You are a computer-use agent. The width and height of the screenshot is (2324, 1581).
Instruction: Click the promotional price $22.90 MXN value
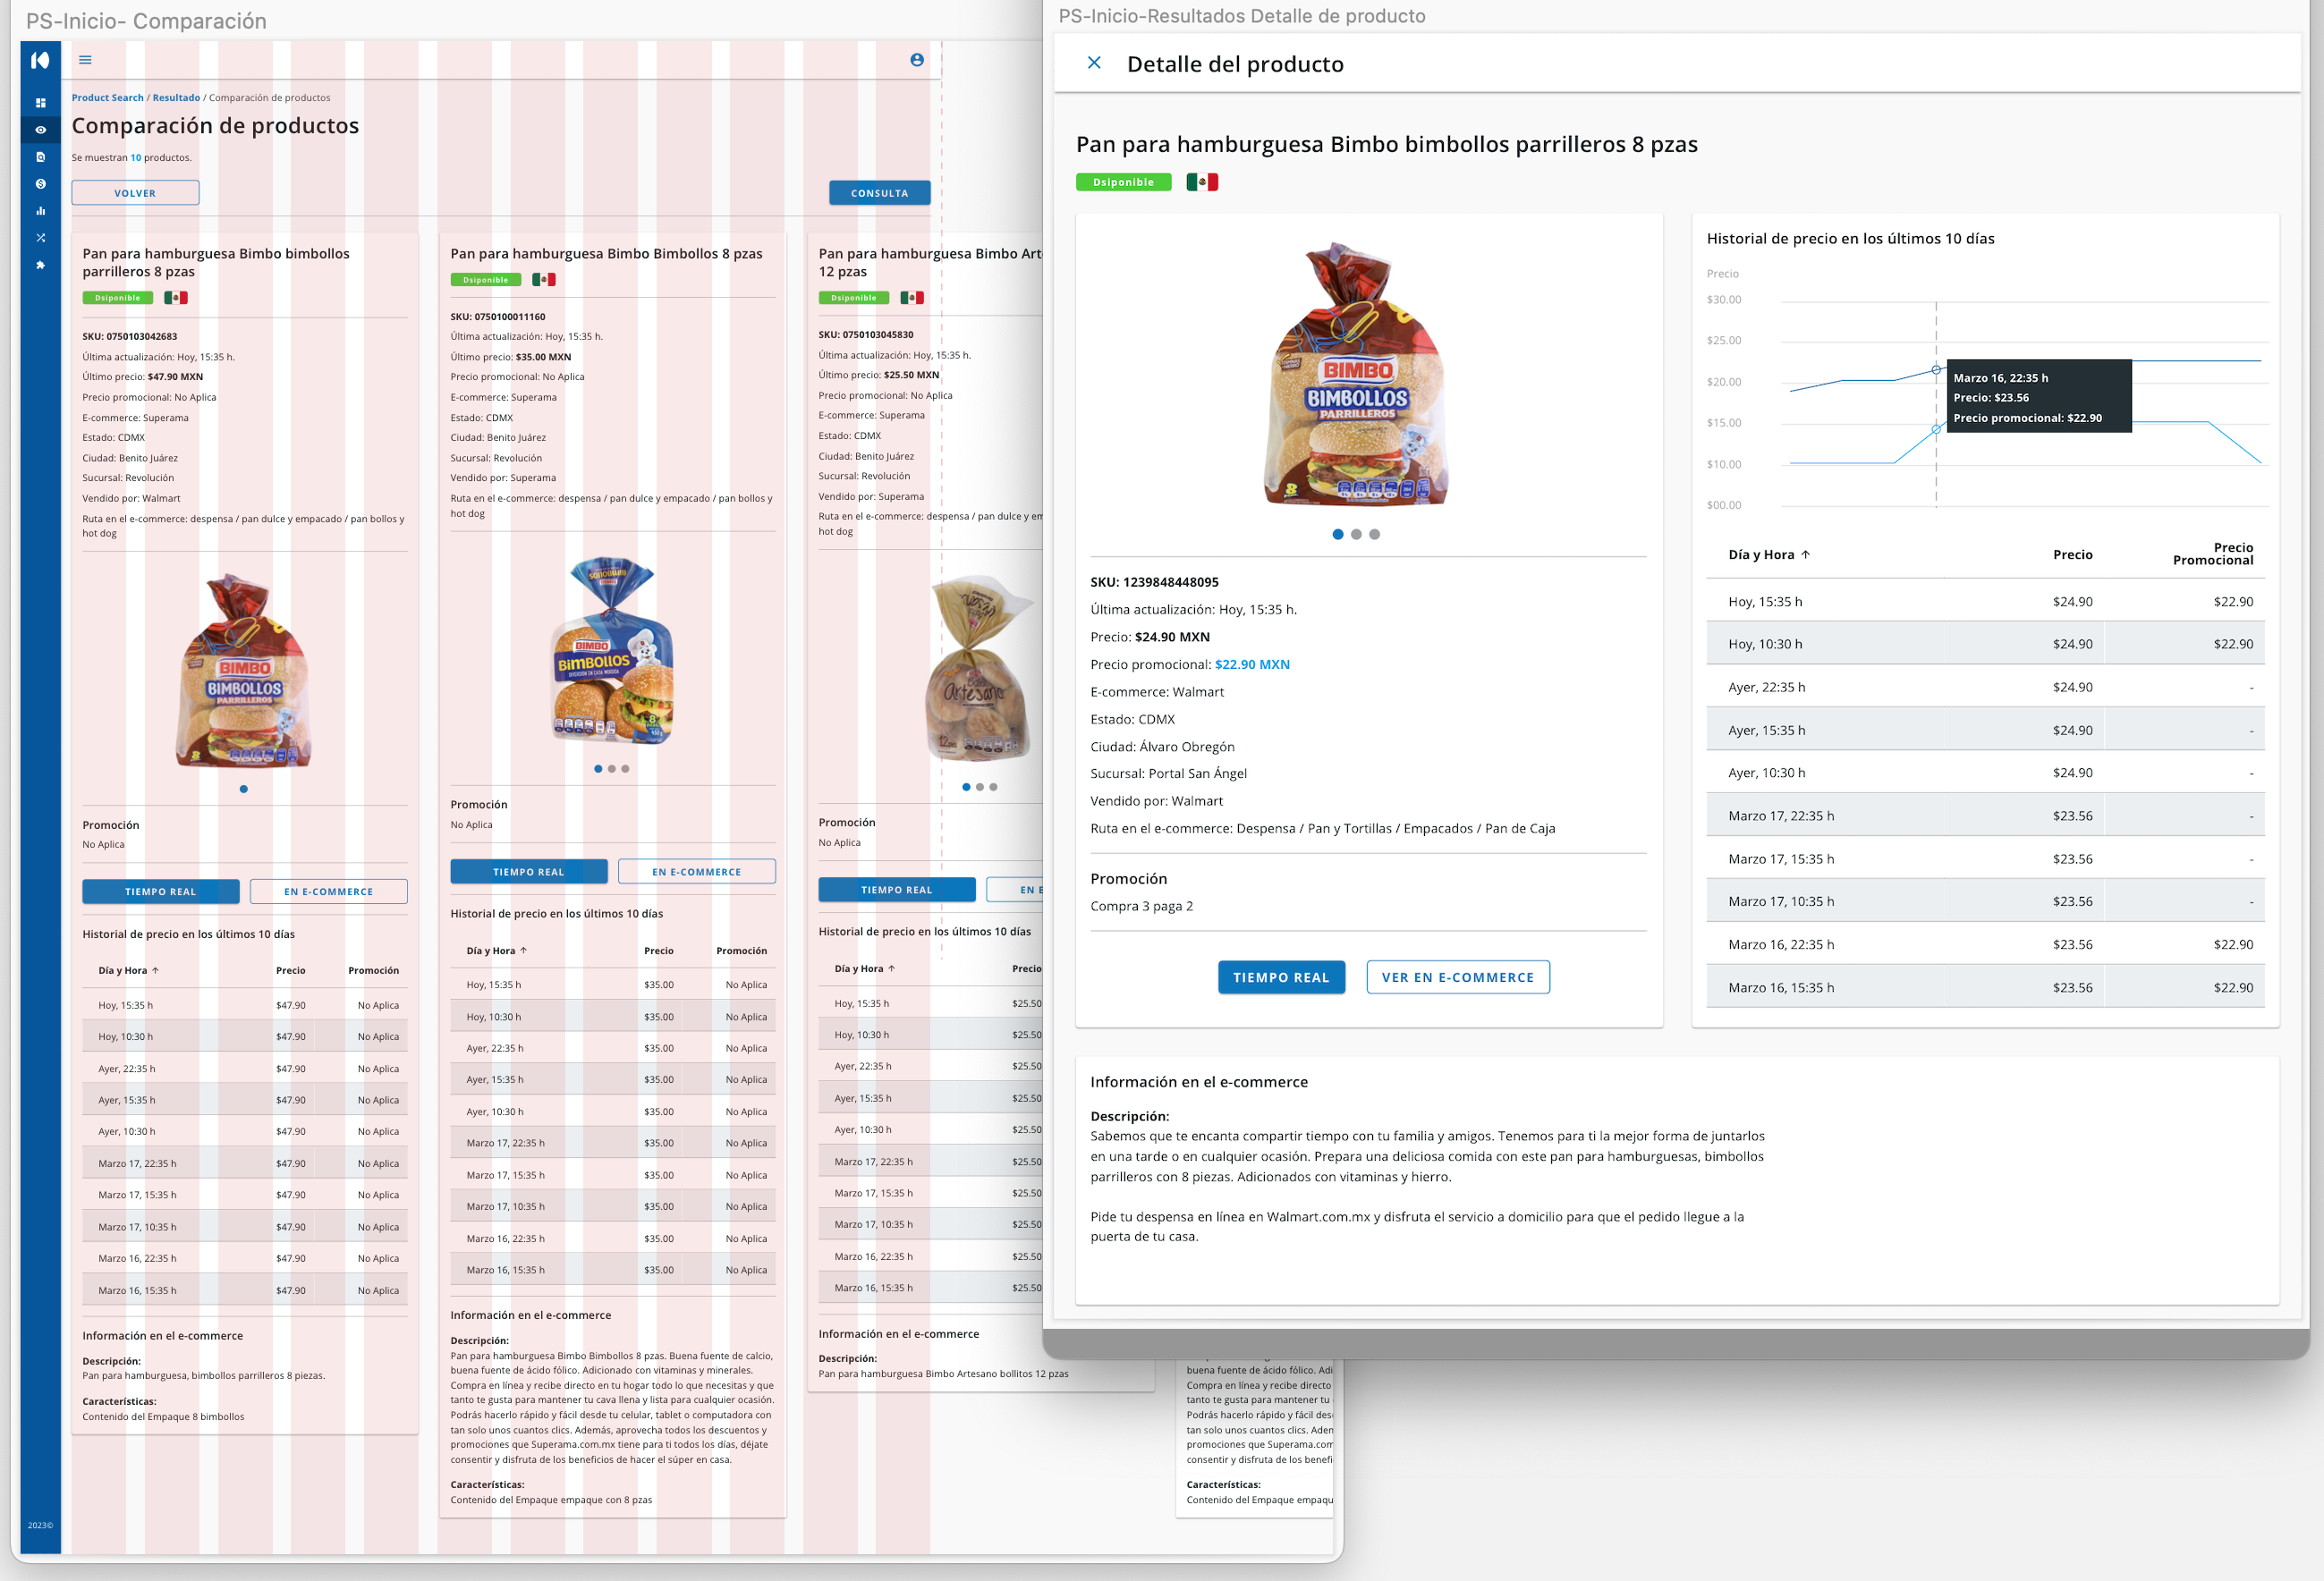pos(1252,664)
